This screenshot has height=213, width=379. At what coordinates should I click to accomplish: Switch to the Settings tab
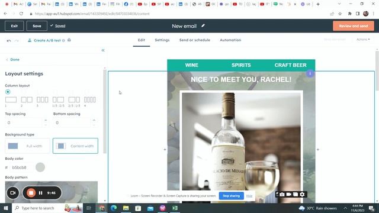pyautogui.click(x=162, y=40)
